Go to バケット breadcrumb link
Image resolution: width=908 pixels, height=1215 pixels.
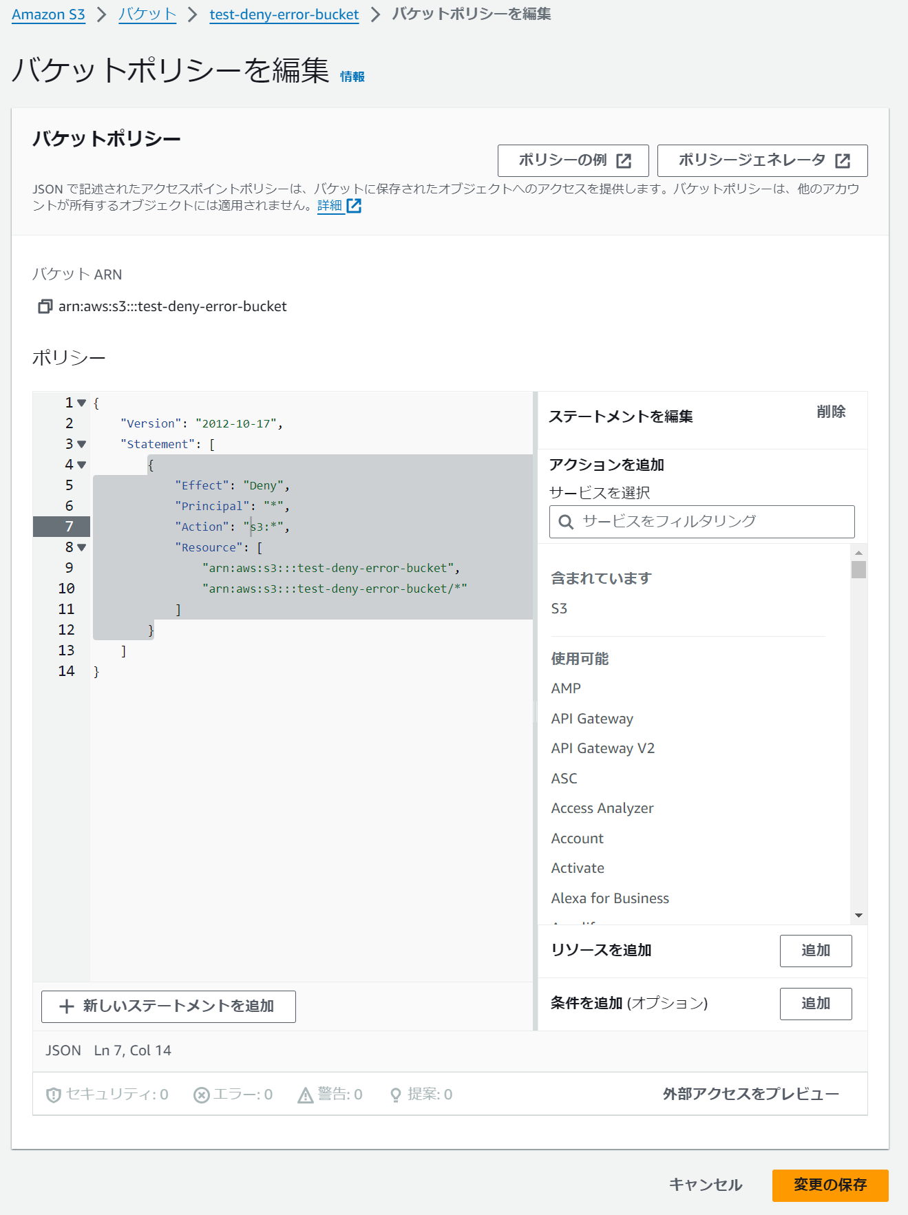tap(147, 14)
